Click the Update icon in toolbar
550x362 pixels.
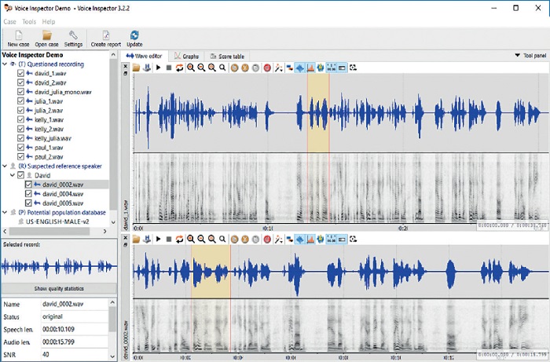(134, 35)
